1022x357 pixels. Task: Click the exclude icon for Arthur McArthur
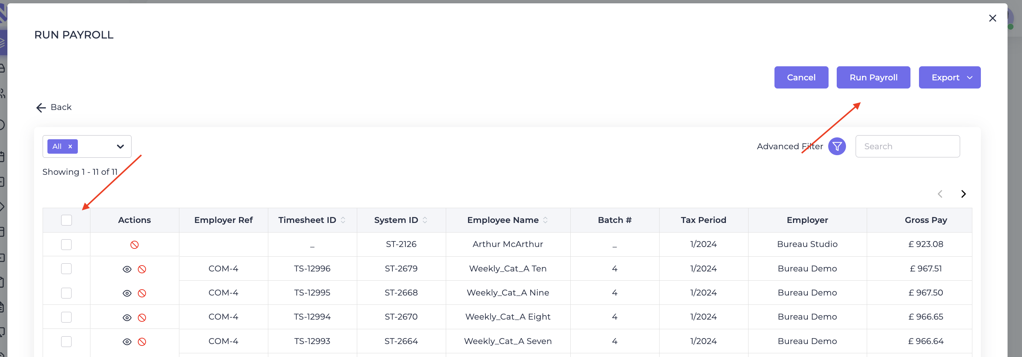click(135, 245)
